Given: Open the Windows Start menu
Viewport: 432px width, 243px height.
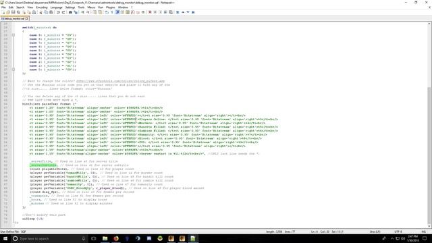Looking at the screenshot, I should coord(5,238).
